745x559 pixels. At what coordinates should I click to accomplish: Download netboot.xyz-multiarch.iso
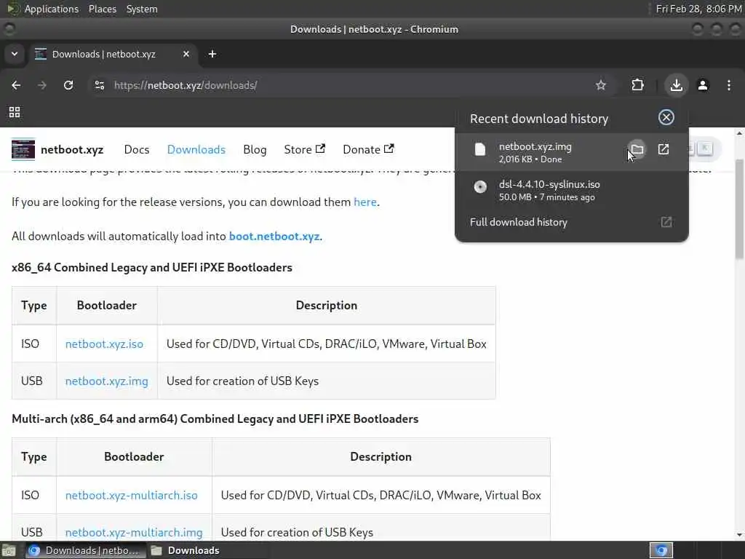(131, 495)
